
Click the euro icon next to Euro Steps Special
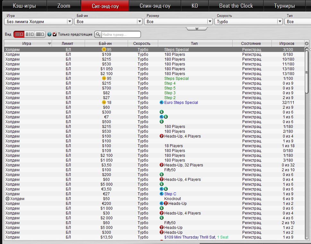click(161, 103)
